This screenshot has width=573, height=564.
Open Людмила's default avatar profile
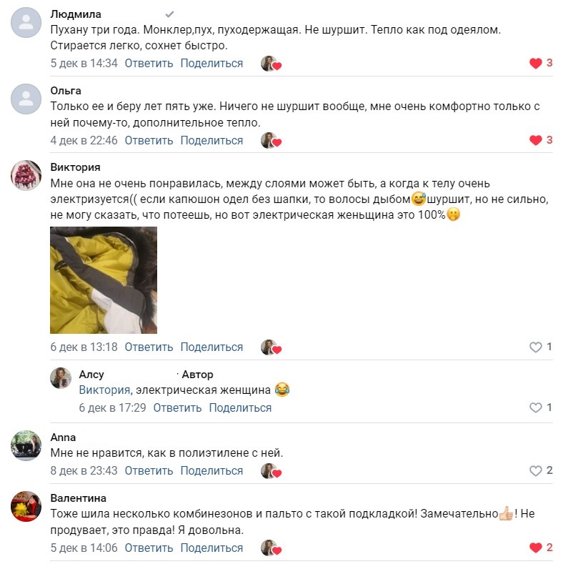[x=26, y=23]
